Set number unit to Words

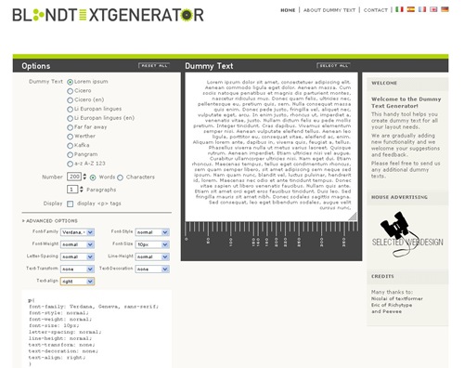point(93,177)
